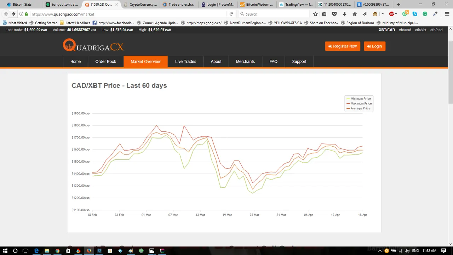Image resolution: width=453 pixels, height=255 pixels.
Task: Click the URL address bar
Action: (127, 14)
